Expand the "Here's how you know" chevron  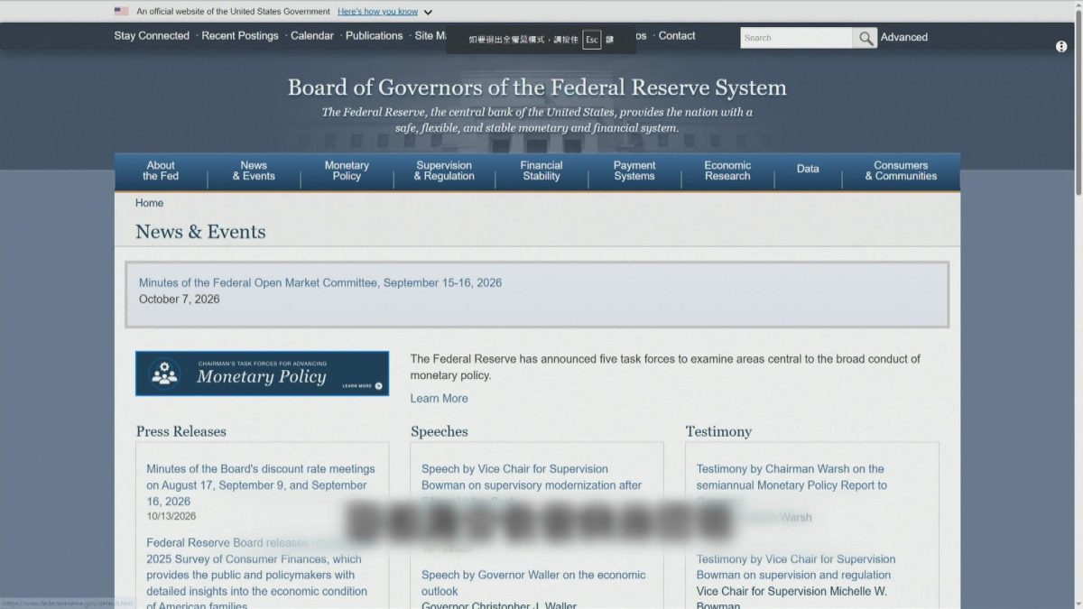(x=428, y=13)
